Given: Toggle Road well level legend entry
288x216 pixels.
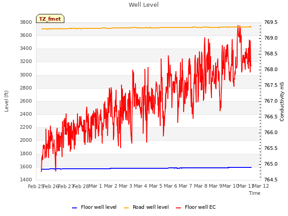Looking at the screenshot, I should click(x=146, y=207).
